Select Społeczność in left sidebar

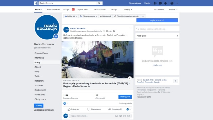coord(40,90)
